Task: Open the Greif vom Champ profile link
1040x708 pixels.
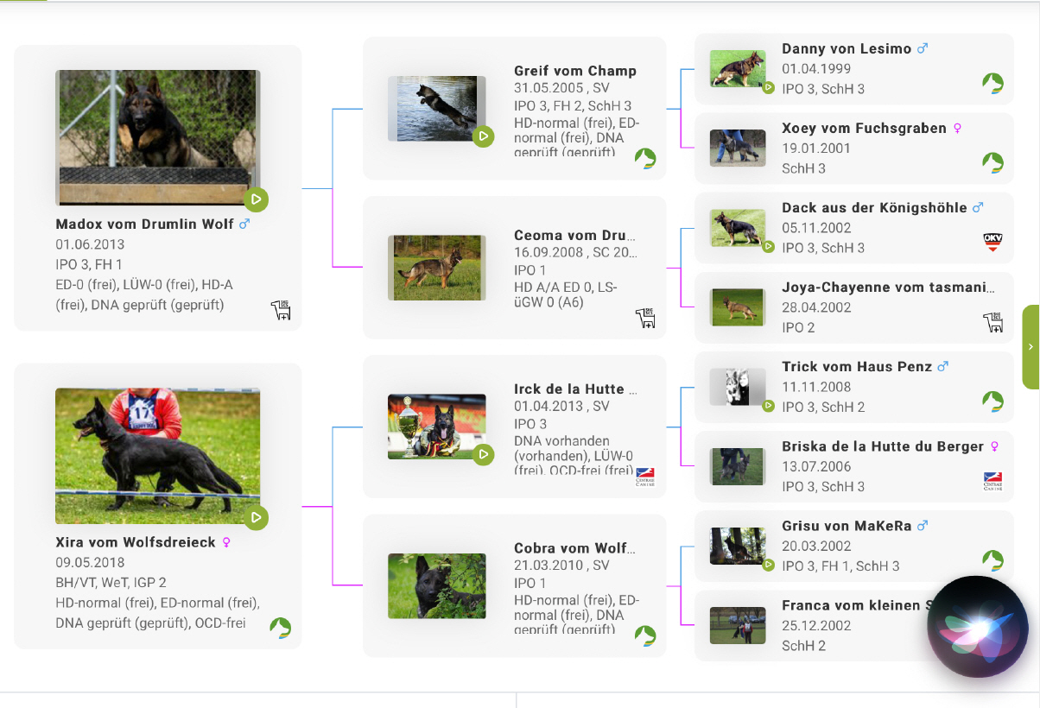Action: pyautogui.click(x=574, y=71)
